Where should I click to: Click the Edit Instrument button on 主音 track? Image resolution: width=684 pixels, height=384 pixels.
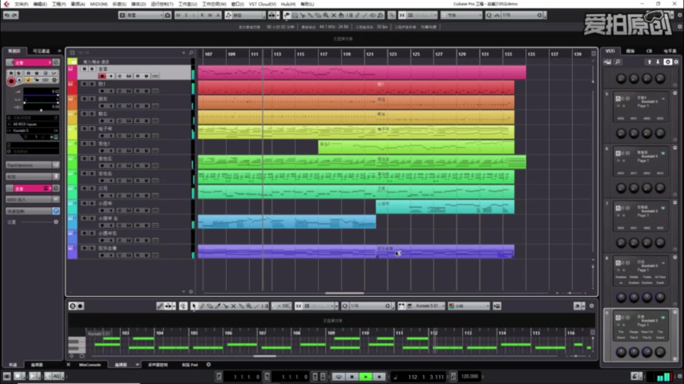pyautogui.click(x=129, y=76)
